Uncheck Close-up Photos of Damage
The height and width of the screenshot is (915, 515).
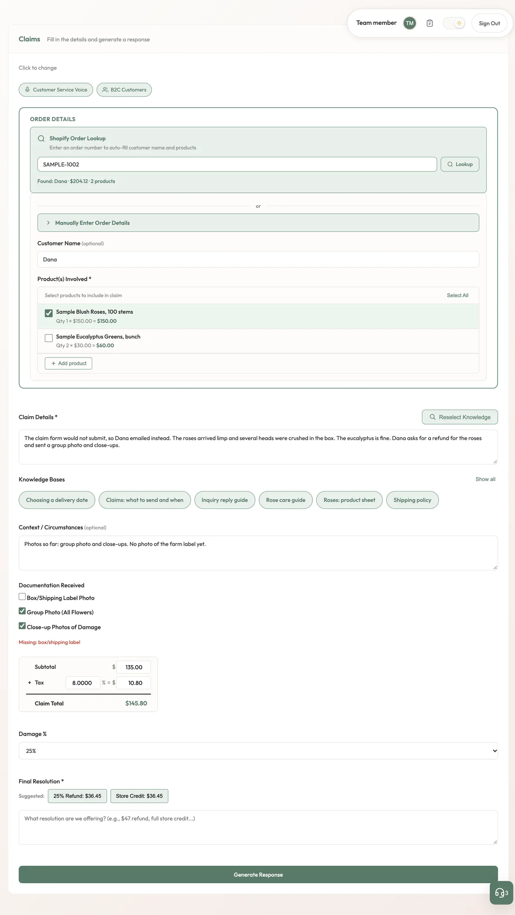click(x=22, y=626)
